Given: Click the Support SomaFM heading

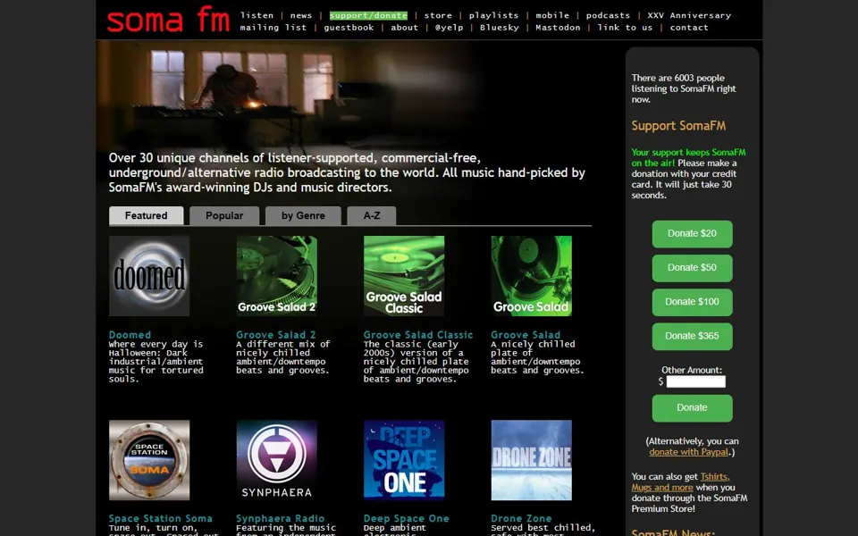Looking at the screenshot, I should tap(678, 126).
